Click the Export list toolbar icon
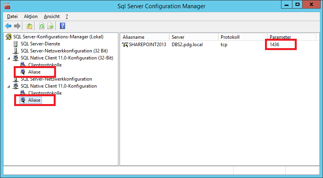This screenshot has height=178, width=323. point(50,26)
